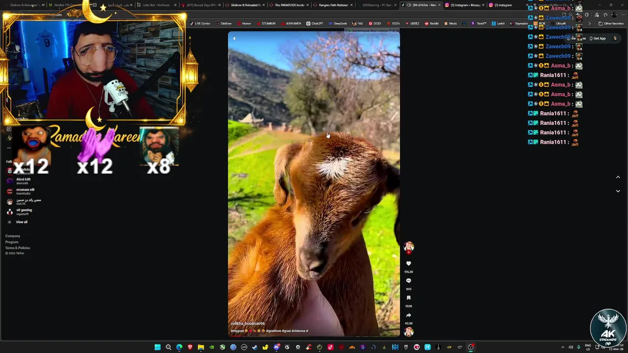628x353 pixels.
Task: Open the LIVE Center bookmark
Action: tap(200, 24)
